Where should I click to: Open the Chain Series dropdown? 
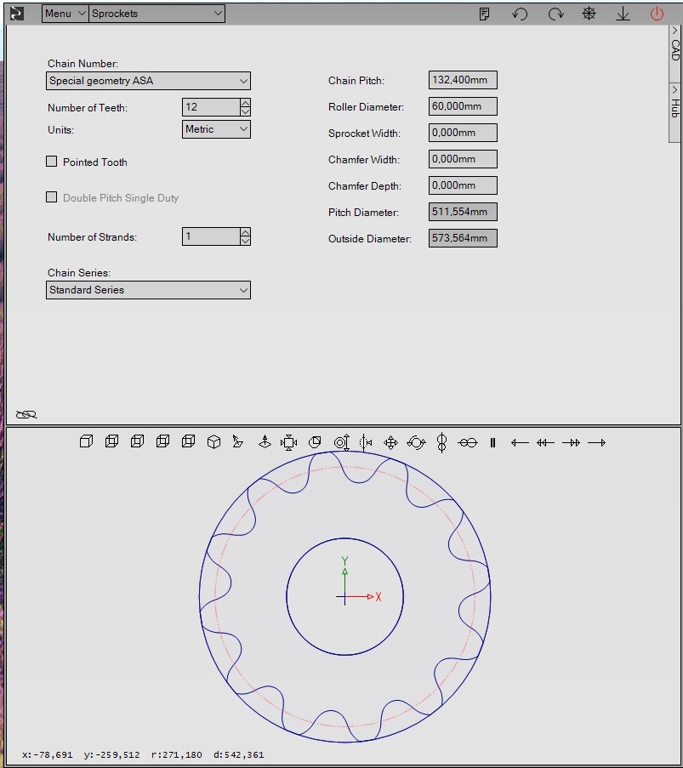[148, 290]
